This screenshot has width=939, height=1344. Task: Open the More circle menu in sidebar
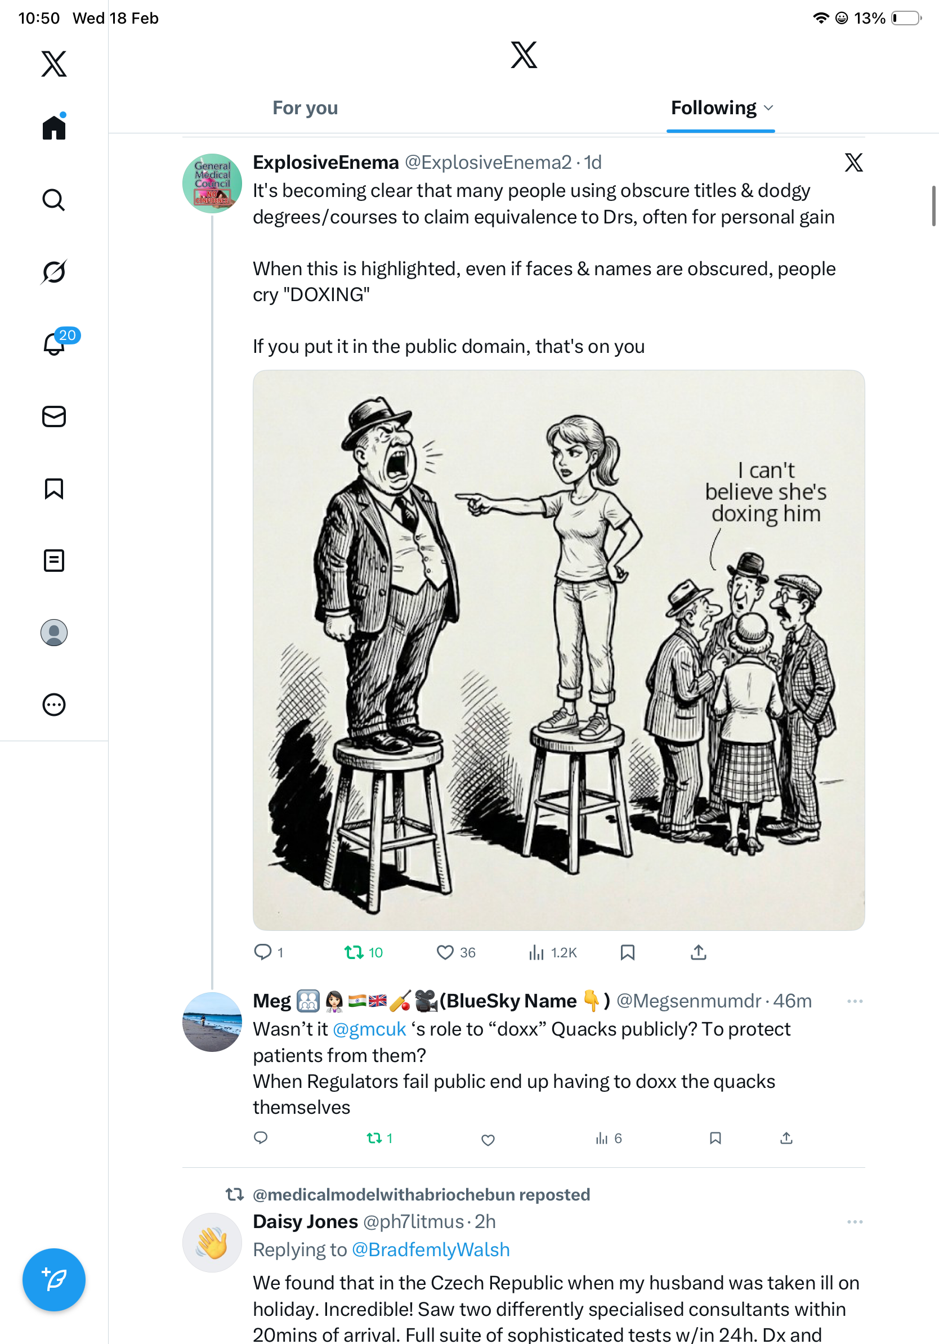coord(54,705)
